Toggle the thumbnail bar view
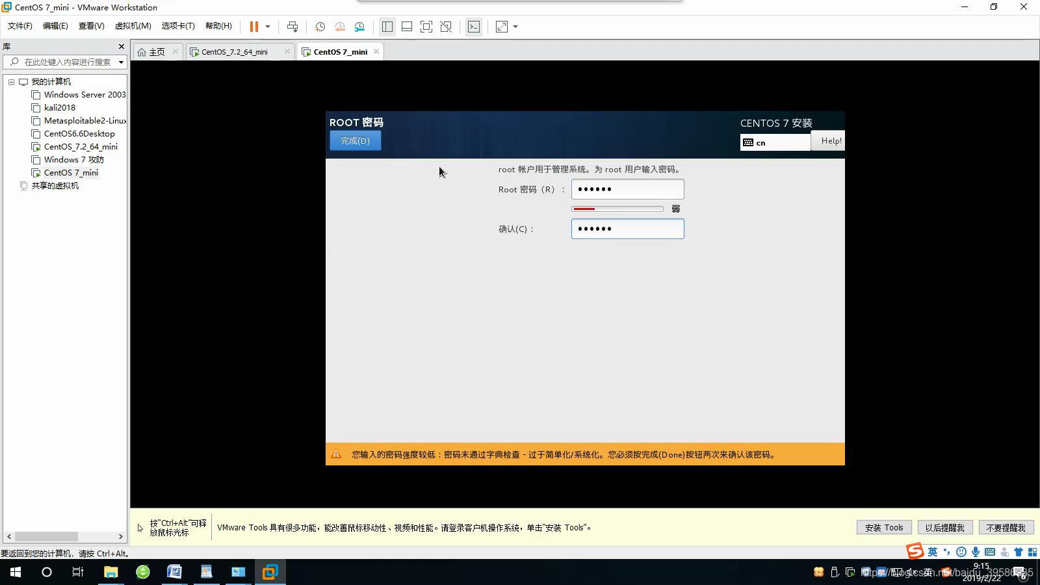The height and width of the screenshot is (585, 1040). pyautogui.click(x=407, y=27)
